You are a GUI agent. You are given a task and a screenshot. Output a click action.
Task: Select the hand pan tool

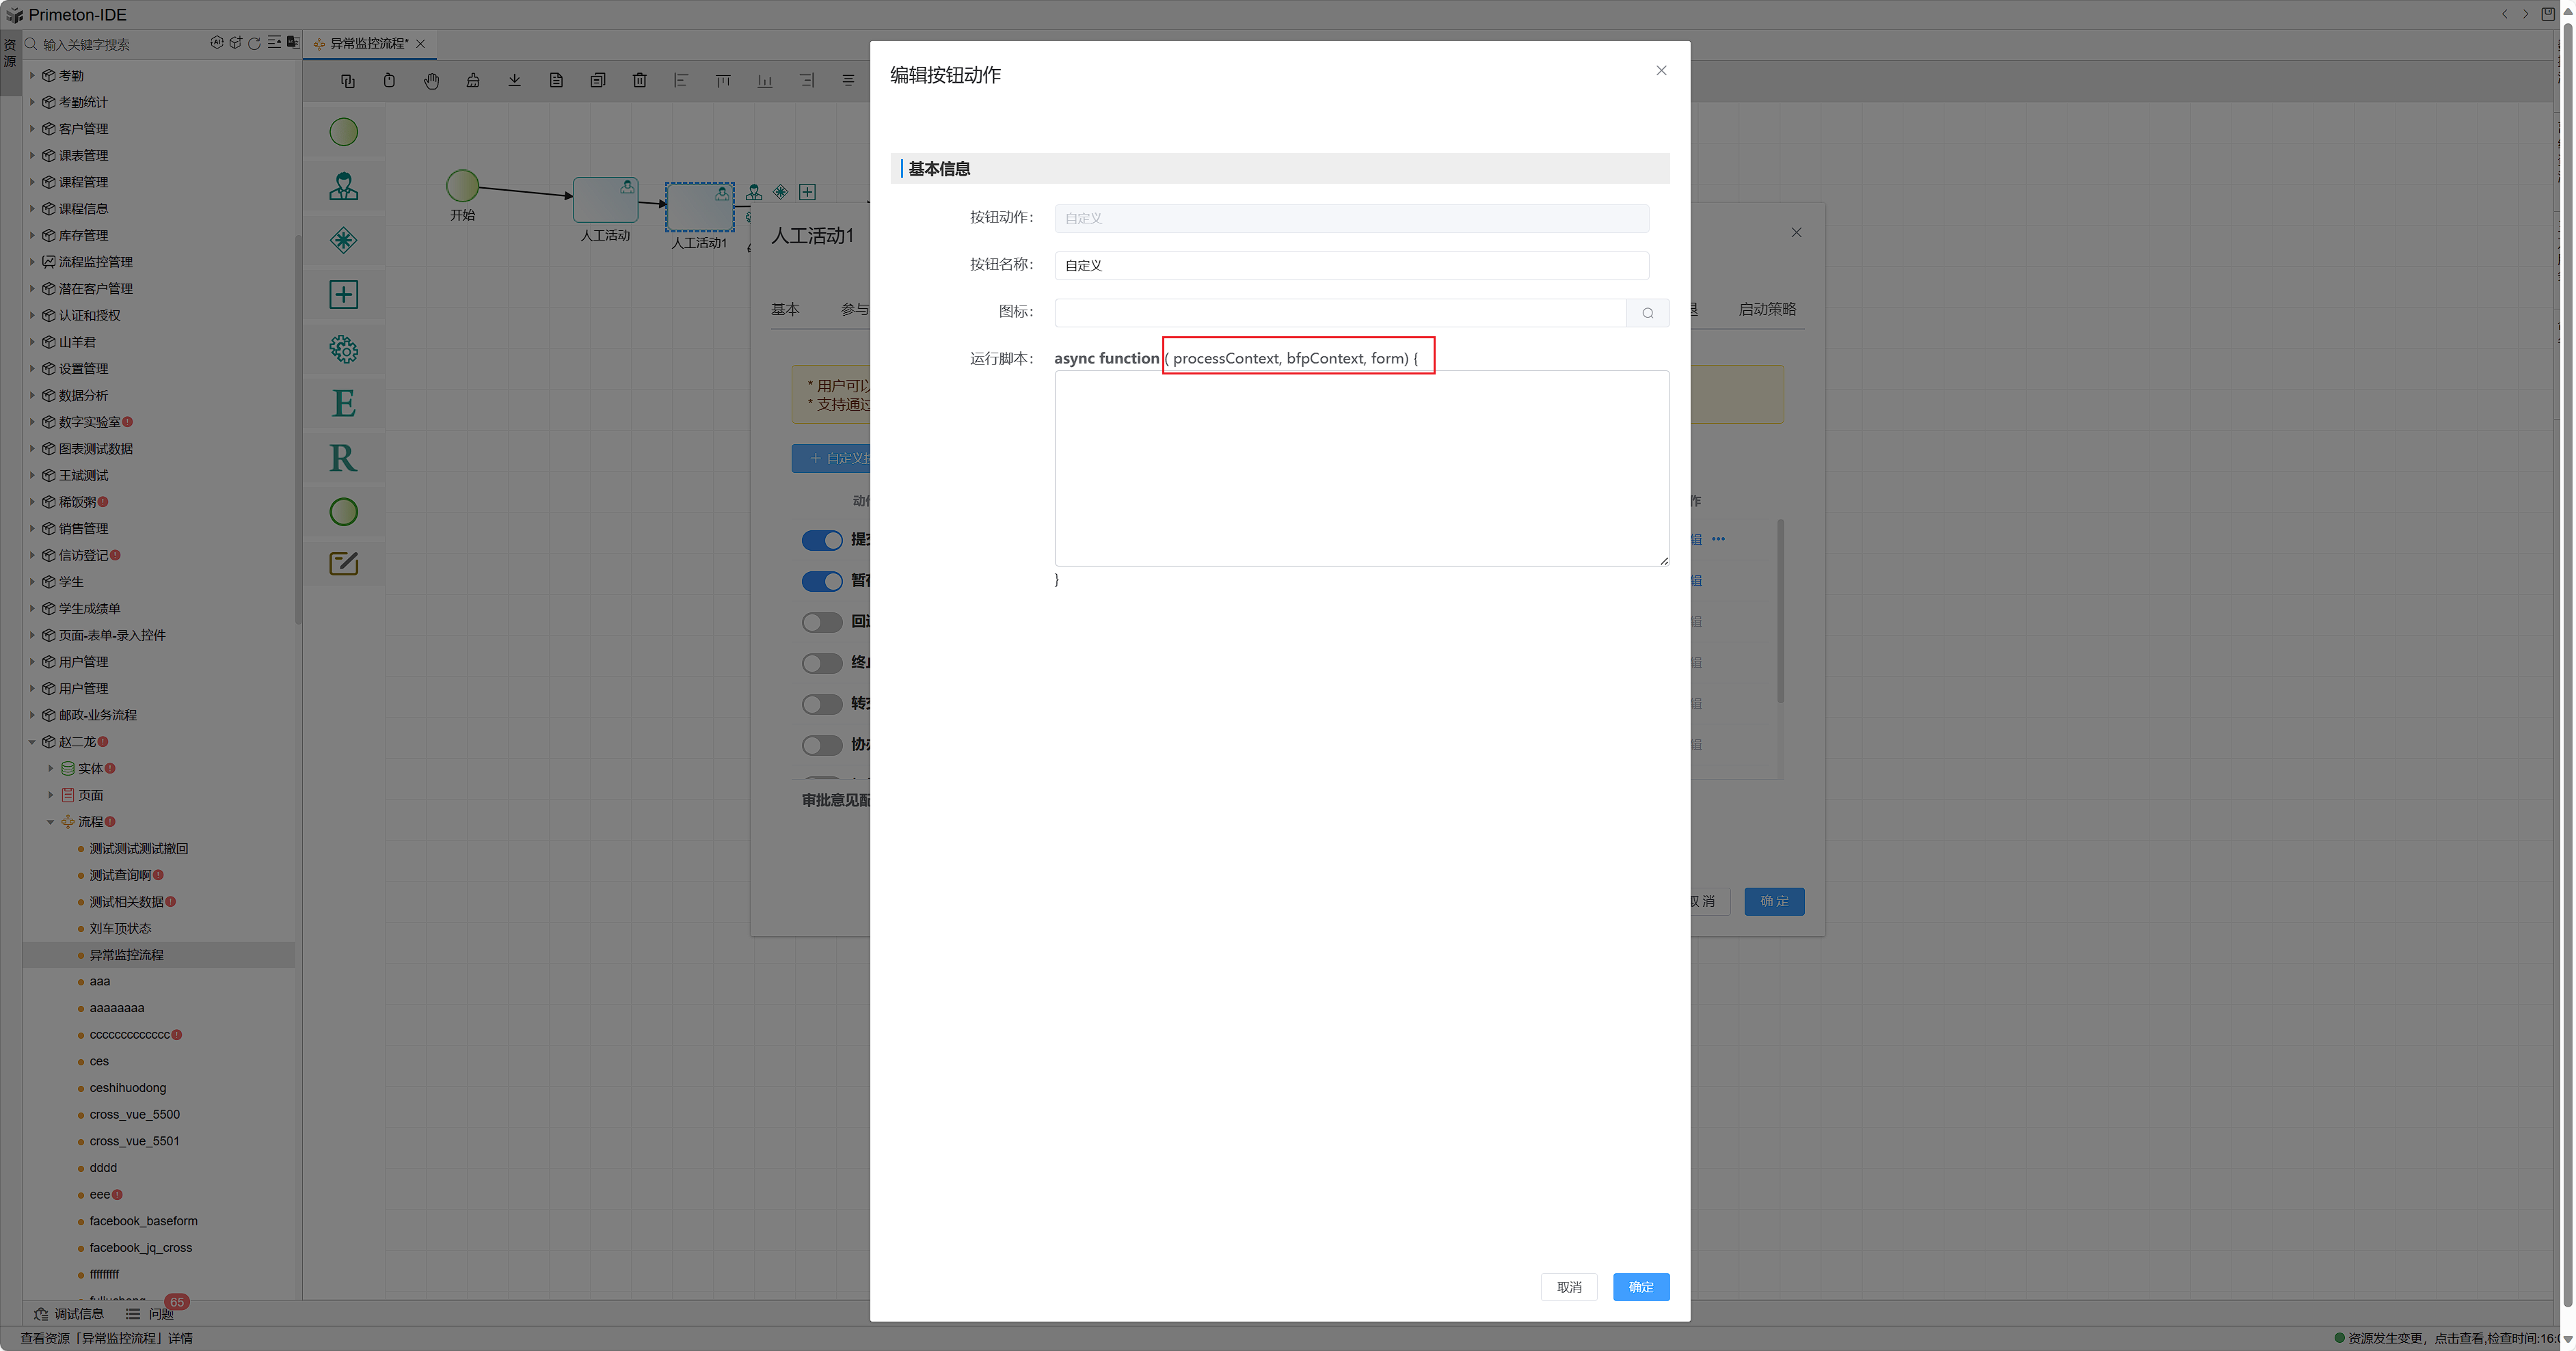(x=431, y=81)
